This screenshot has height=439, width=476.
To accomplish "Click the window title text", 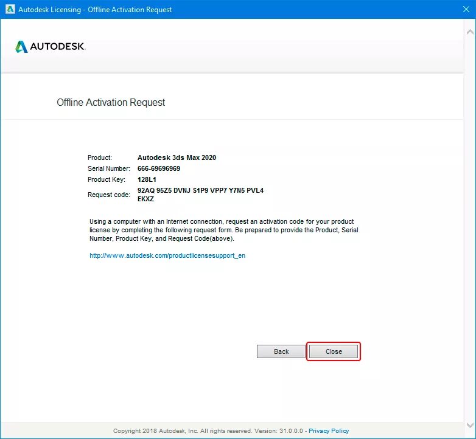I will click(x=95, y=9).
